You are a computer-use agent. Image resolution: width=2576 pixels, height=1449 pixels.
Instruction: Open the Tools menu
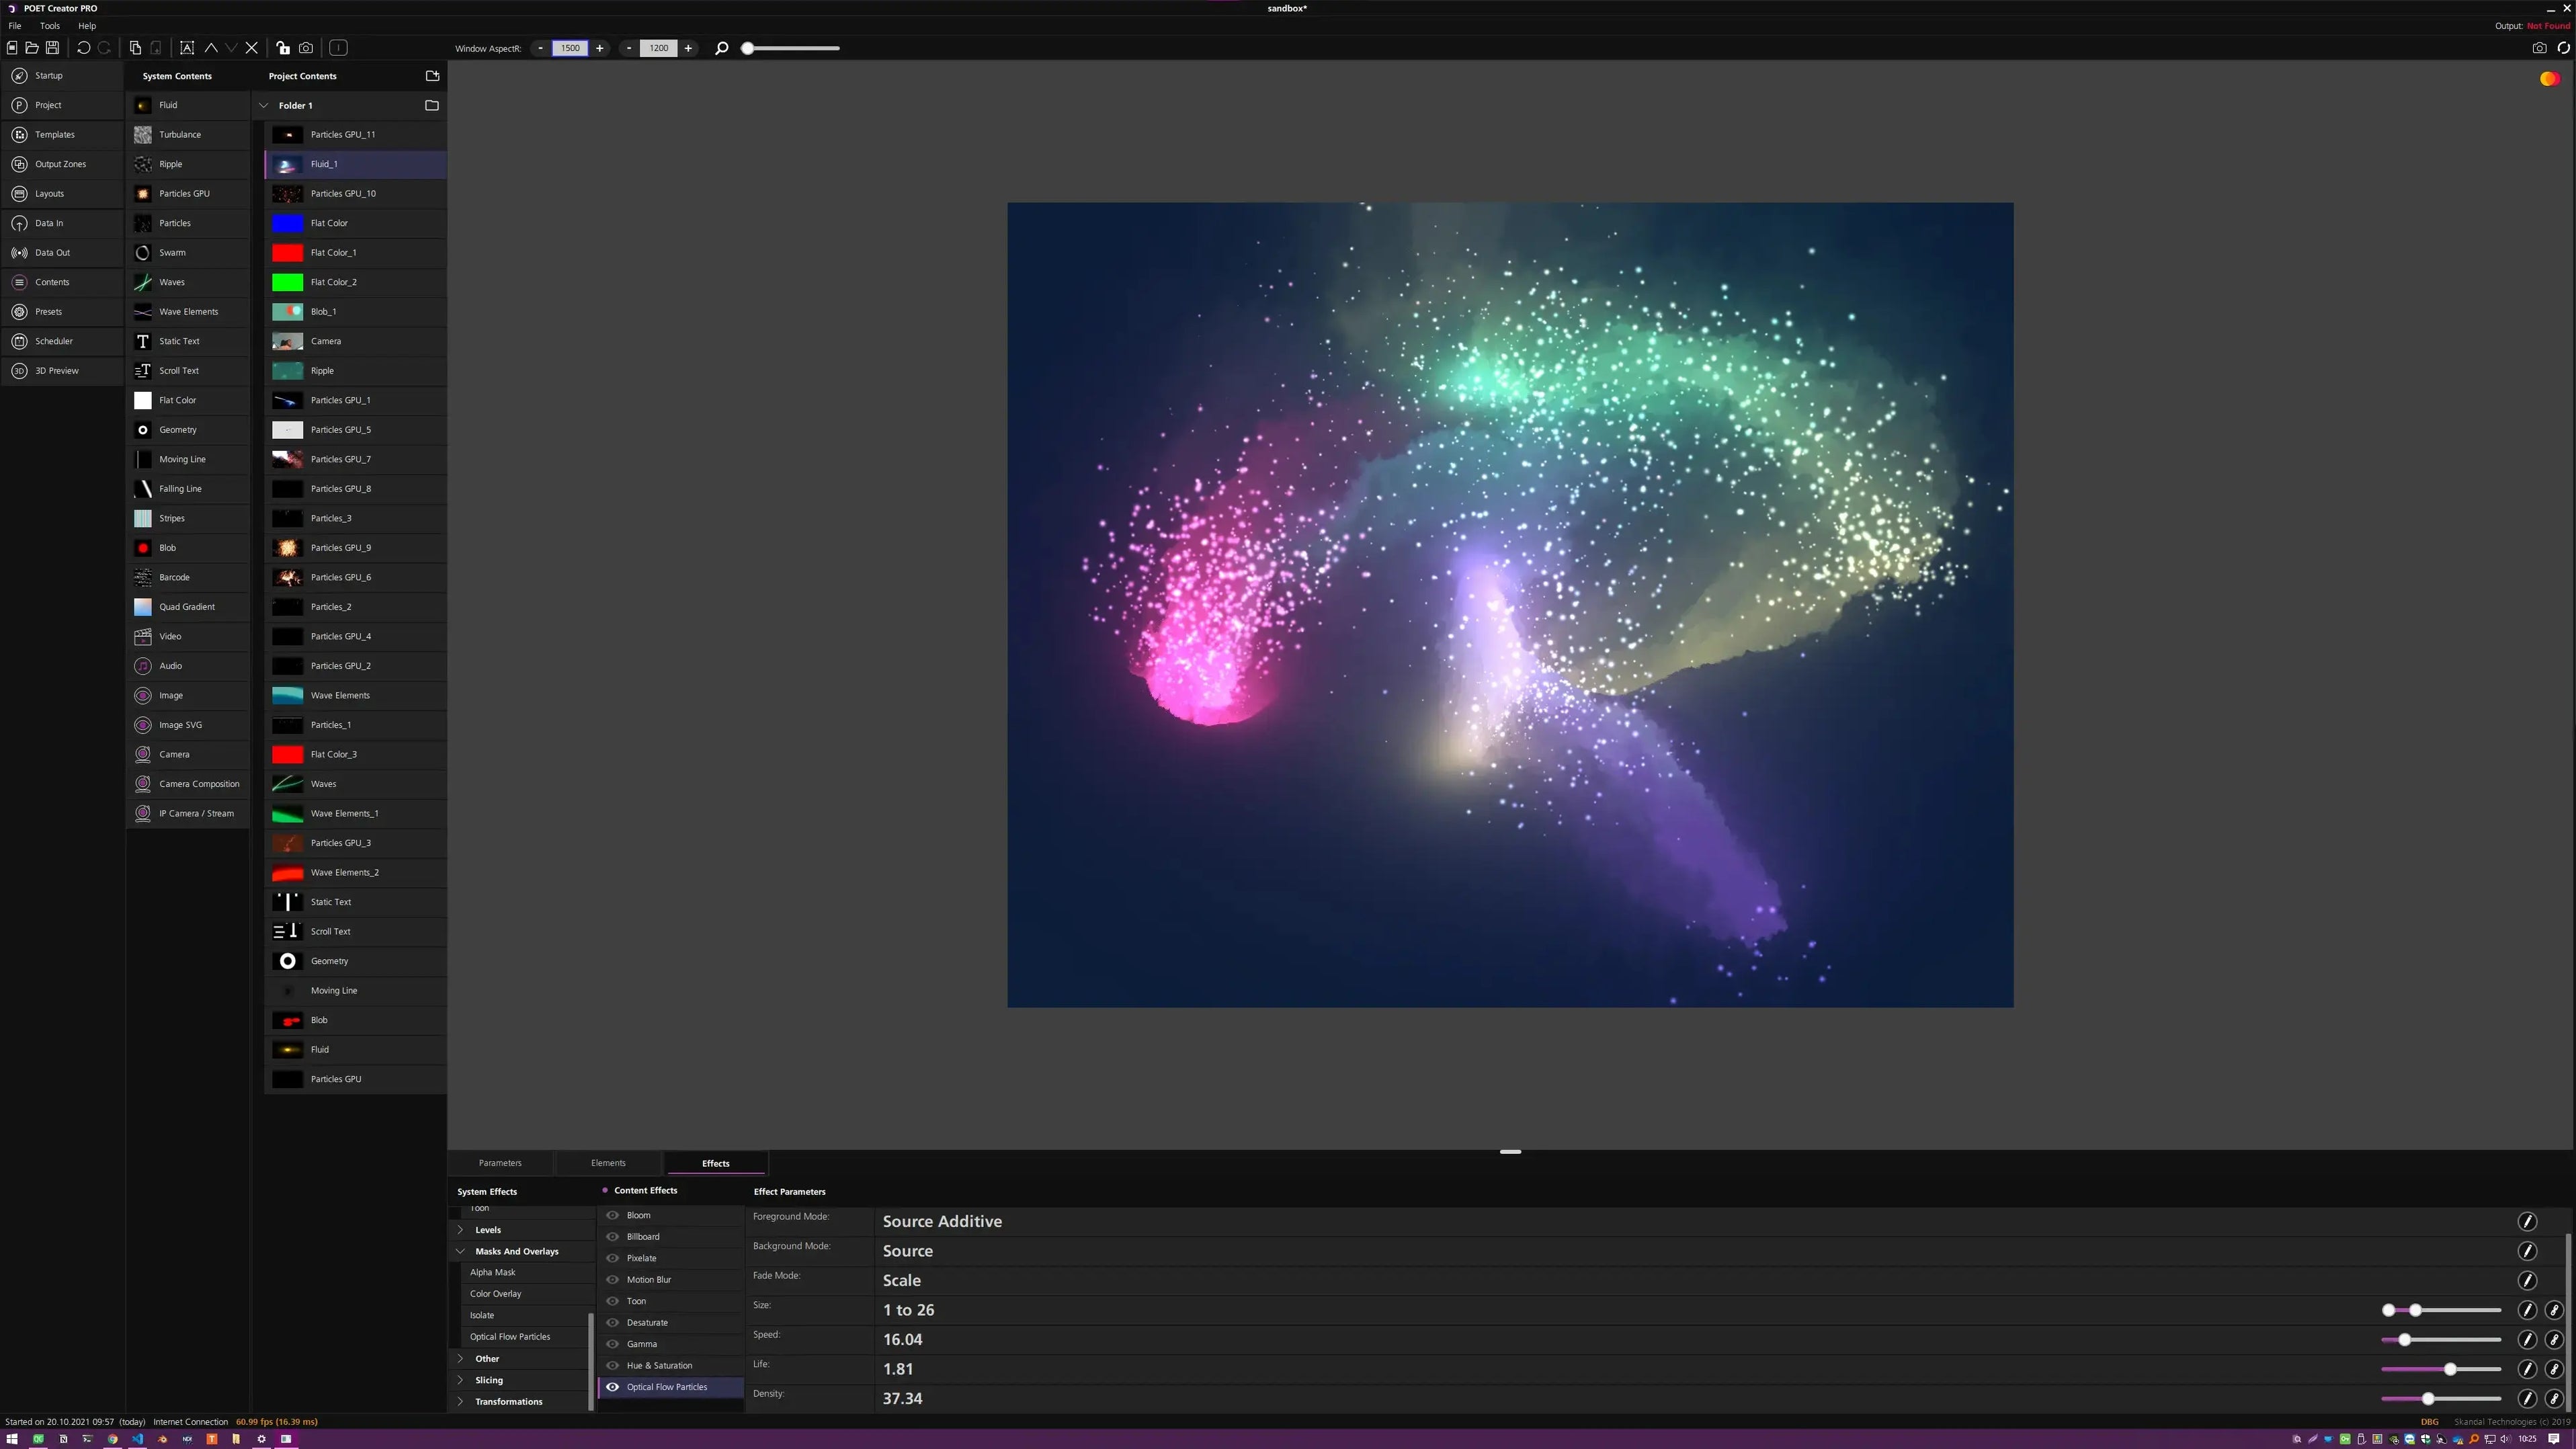coord(49,26)
